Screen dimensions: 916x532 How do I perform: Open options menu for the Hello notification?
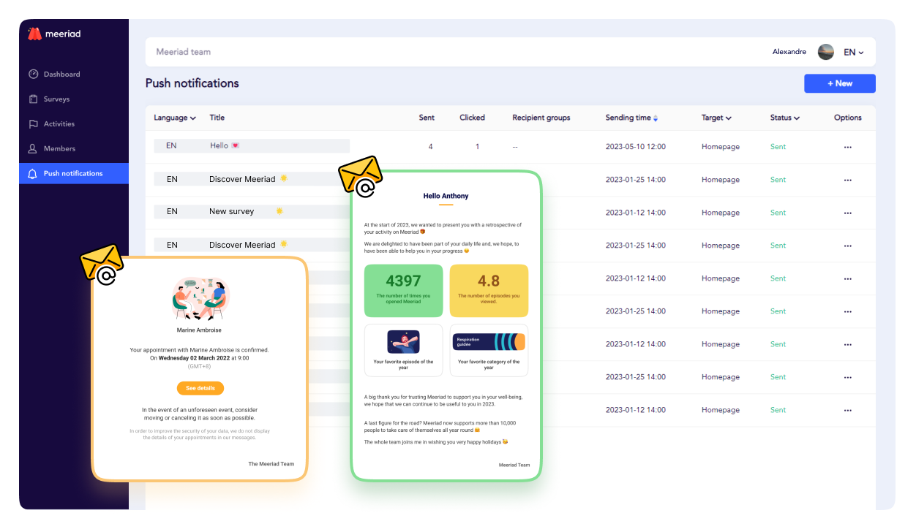pos(847,147)
